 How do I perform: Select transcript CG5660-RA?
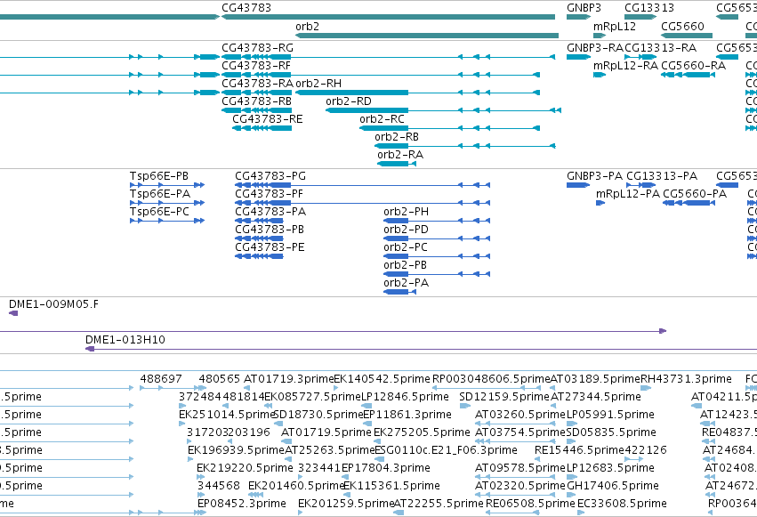693,66
